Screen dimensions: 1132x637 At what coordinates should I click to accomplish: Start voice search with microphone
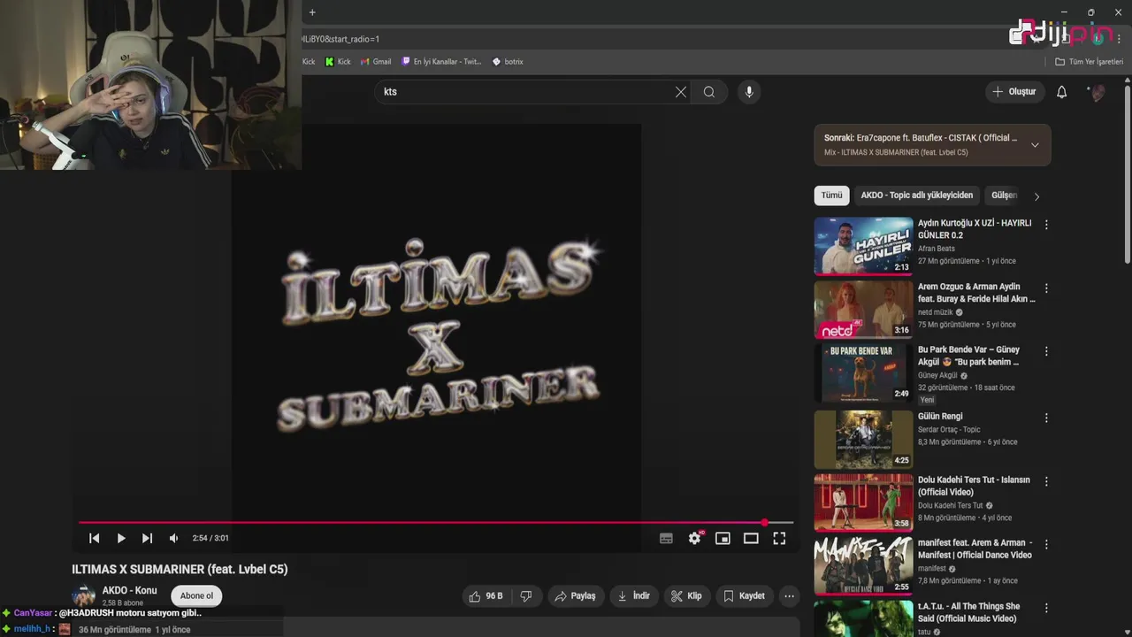click(749, 92)
